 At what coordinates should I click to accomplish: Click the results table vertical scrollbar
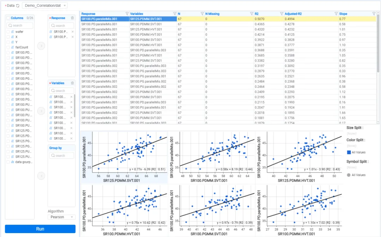point(378,44)
